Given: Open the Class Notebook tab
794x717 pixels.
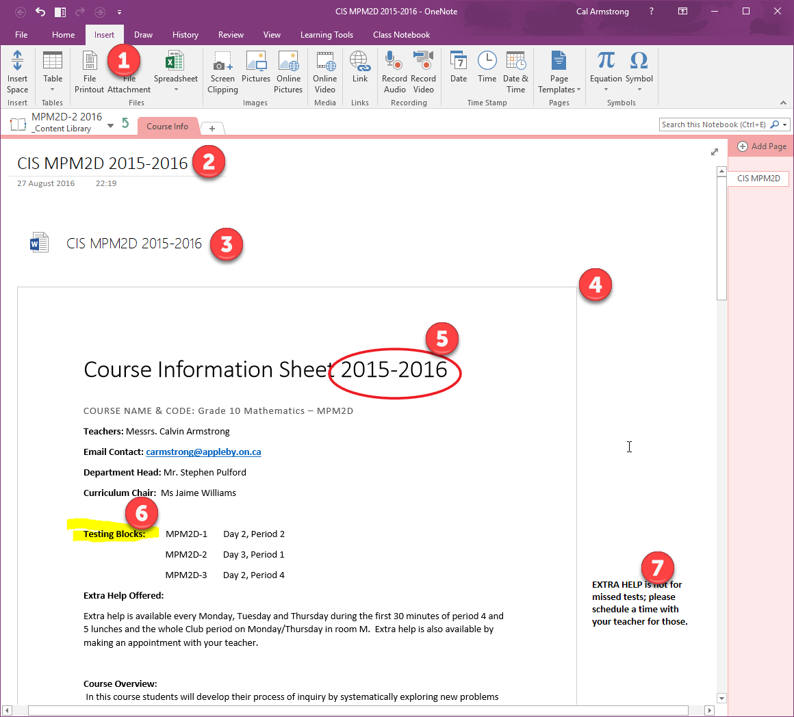Looking at the screenshot, I should click(402, 34).
